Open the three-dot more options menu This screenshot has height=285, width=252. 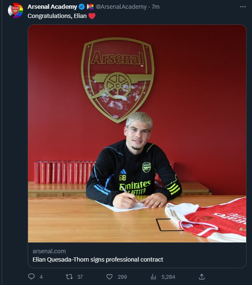243,7
